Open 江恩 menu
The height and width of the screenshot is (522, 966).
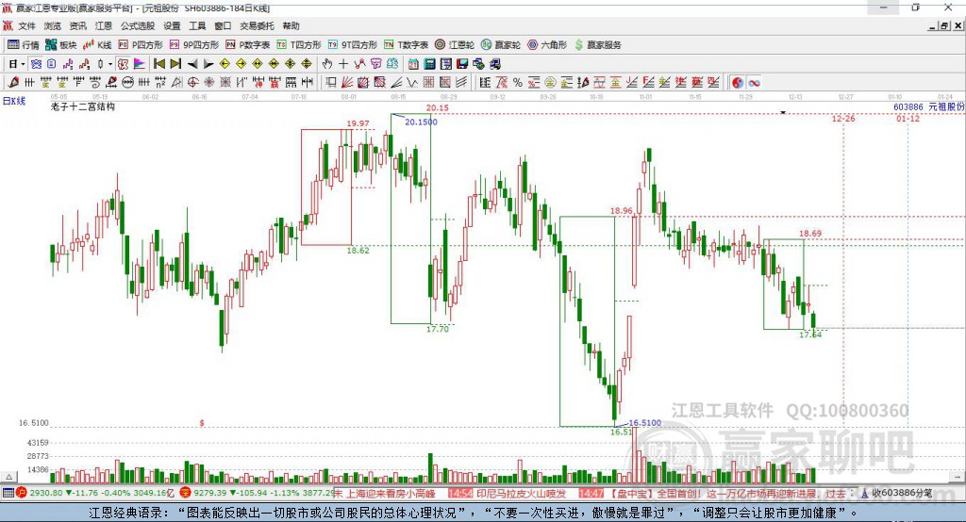point(104,25)
